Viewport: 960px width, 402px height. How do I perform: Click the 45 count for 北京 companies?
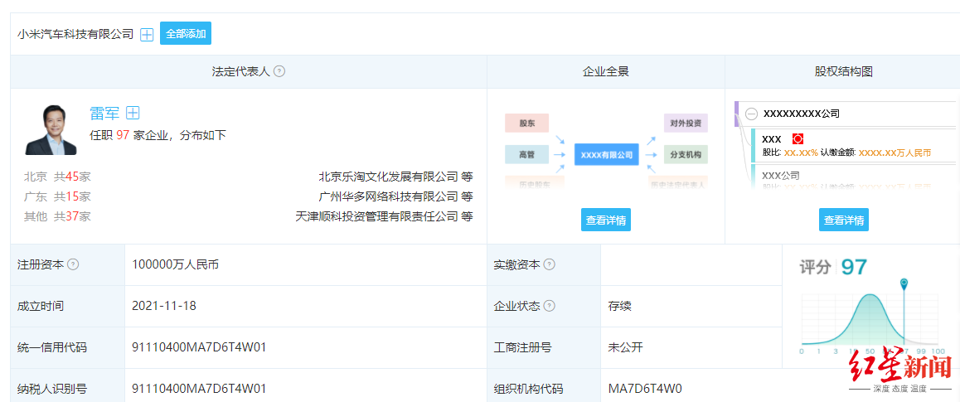tap(71, 177)
